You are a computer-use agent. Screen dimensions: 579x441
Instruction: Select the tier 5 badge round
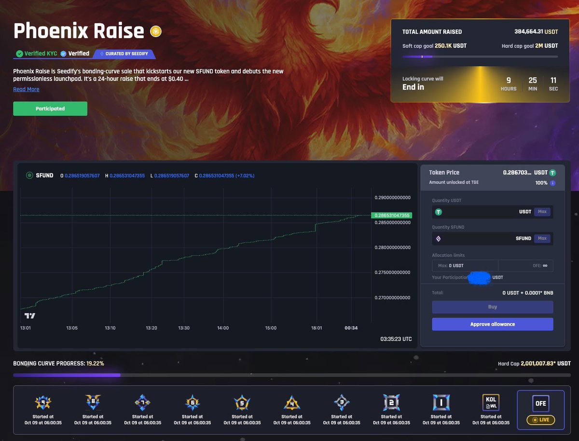coord(242,402)
